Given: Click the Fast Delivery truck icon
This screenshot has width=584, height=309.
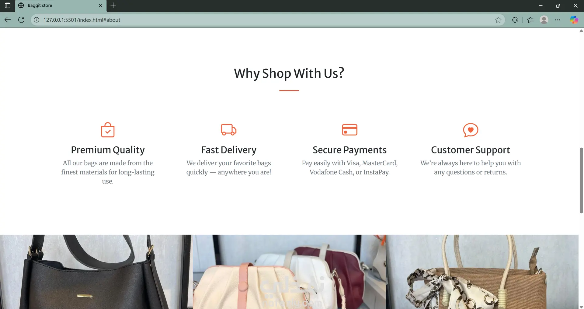Looking at the screenshot, I should [229, 130].
